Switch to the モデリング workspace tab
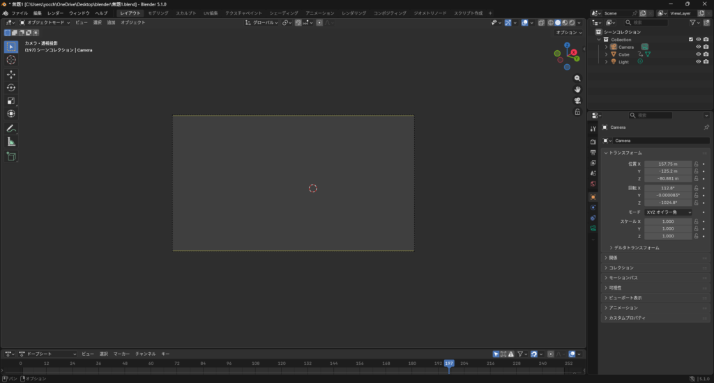 (158, 13)
